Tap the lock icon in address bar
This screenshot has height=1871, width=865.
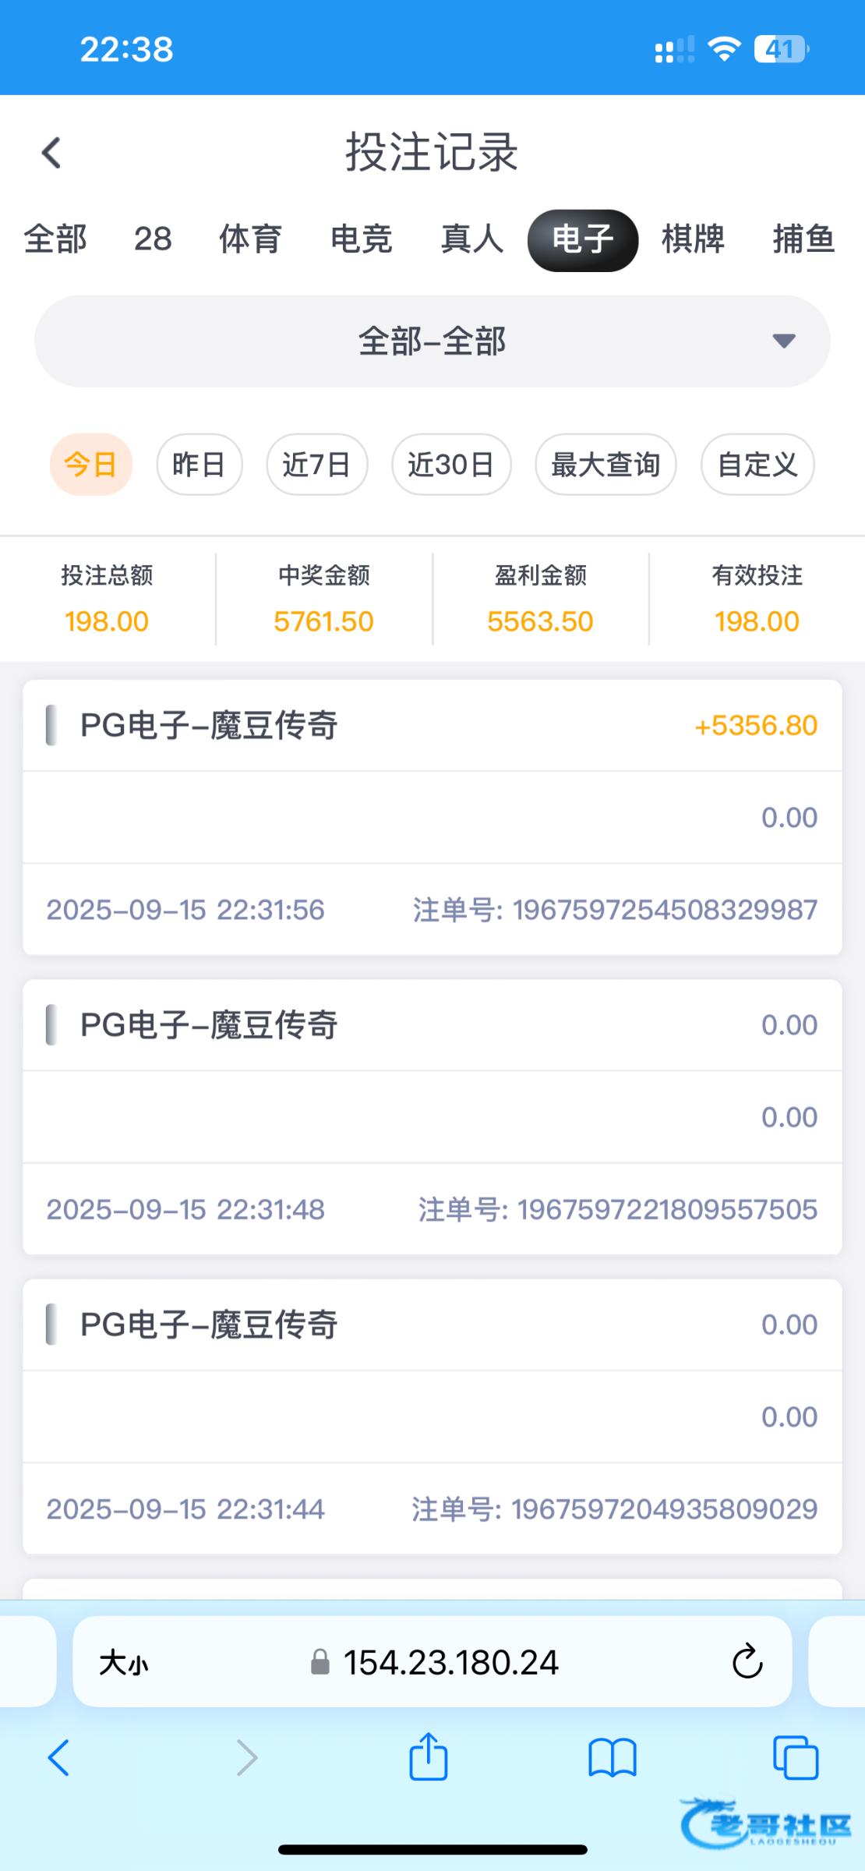coord(320,1662)
